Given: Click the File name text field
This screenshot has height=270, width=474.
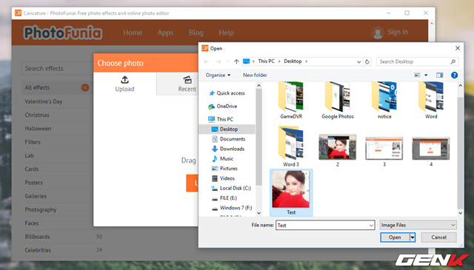Looking at the screenshot, I should pyautogui.click(x=321, y=226).
